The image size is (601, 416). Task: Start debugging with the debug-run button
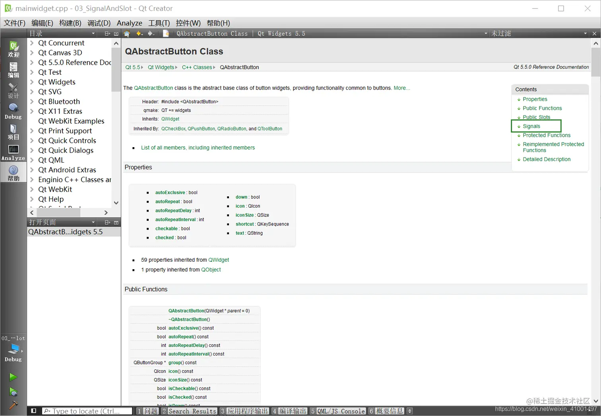pyautogui.click(x=13, y=392)
